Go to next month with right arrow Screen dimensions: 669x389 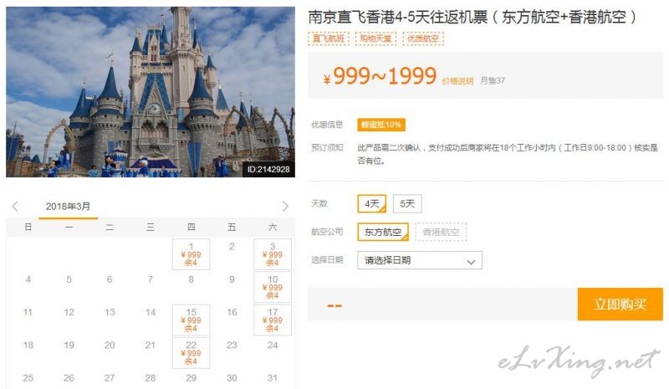(285, 207)
